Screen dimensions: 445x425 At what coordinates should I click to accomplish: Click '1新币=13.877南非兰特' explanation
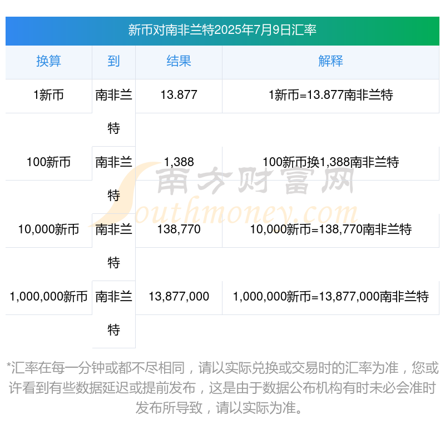click(x=330, y=94)
